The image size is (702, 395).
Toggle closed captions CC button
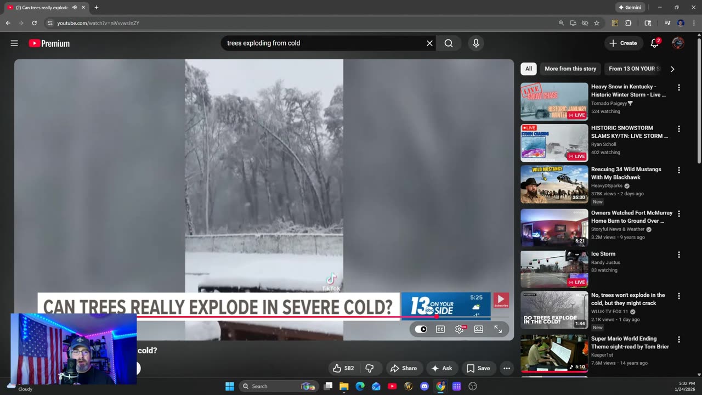click(x=440, y=329)
